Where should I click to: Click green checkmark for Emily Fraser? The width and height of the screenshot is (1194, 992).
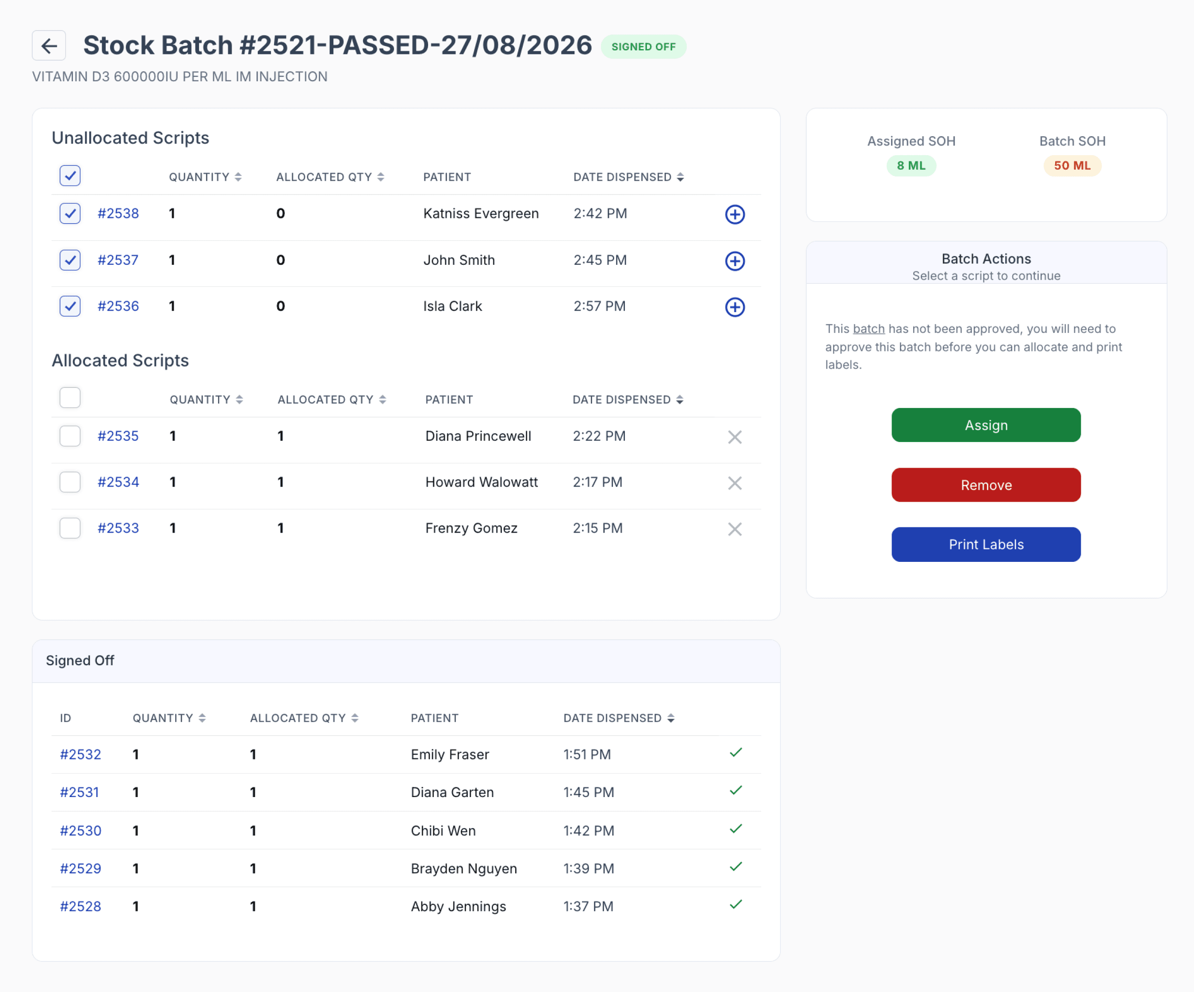(x=736, y=753)
